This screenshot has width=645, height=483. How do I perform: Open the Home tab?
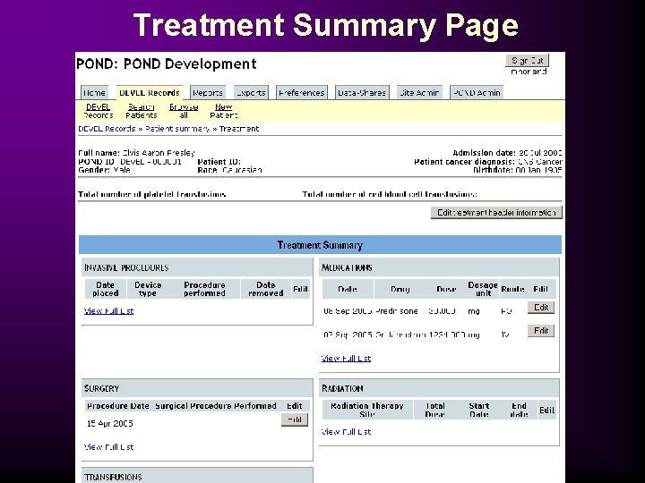(x=95, y=93)
